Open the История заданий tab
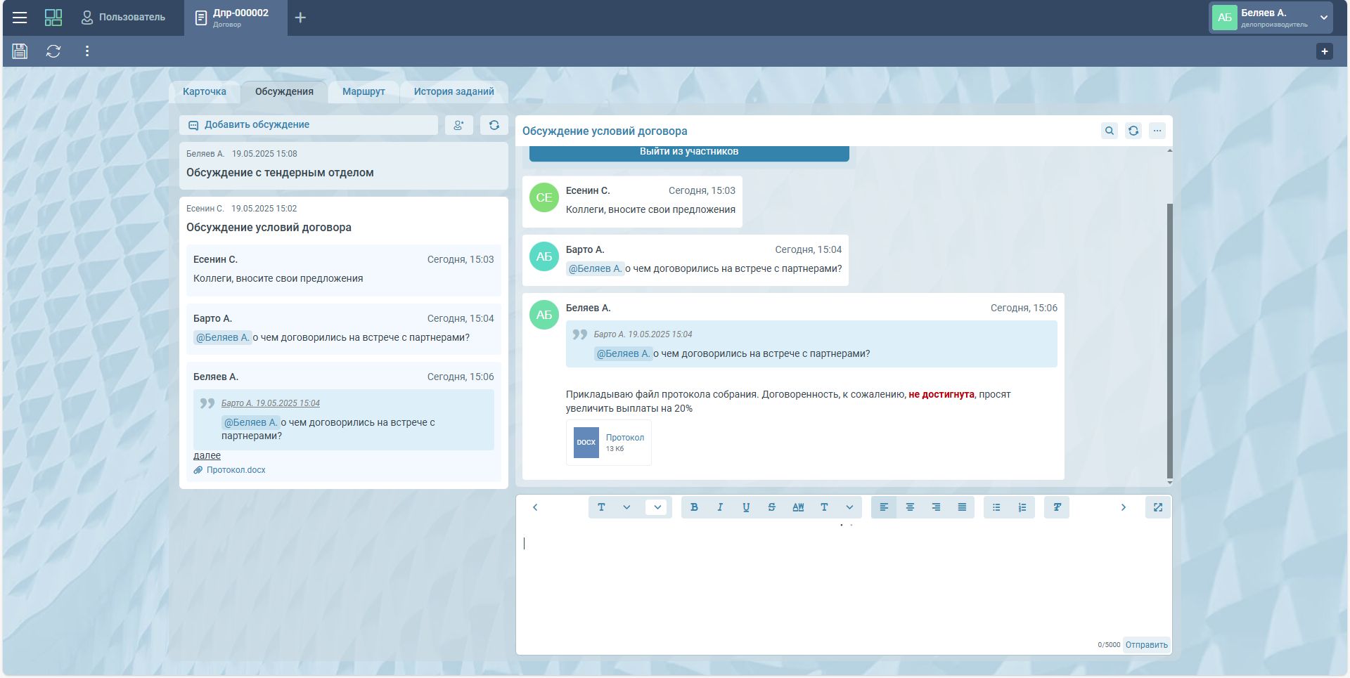 (454, 91)
